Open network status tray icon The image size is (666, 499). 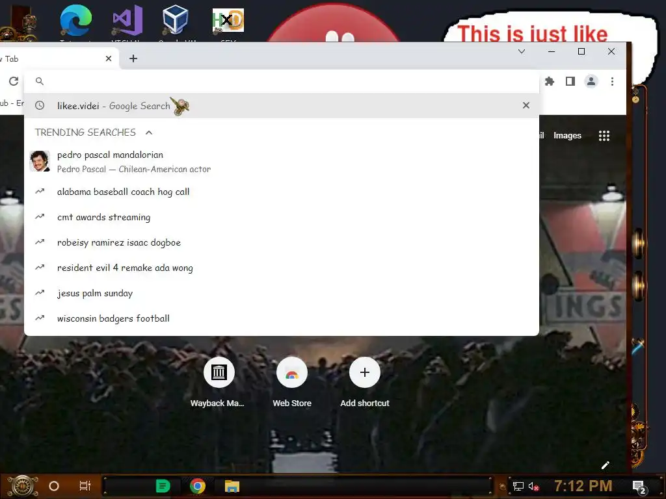coord(518,486)
